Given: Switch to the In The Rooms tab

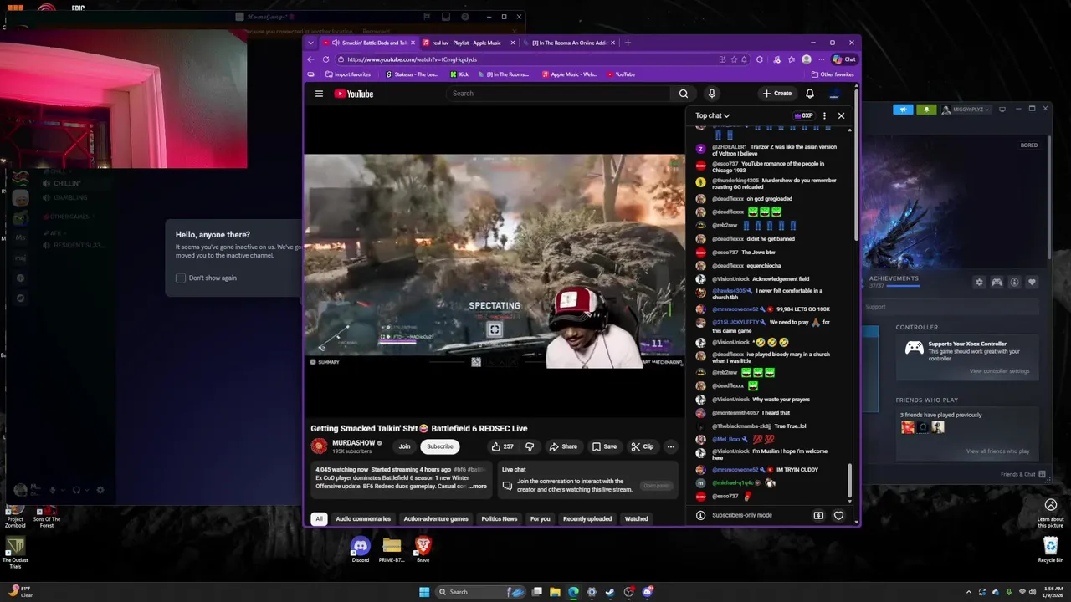Looking at the screenshot, I should point(569,43).
